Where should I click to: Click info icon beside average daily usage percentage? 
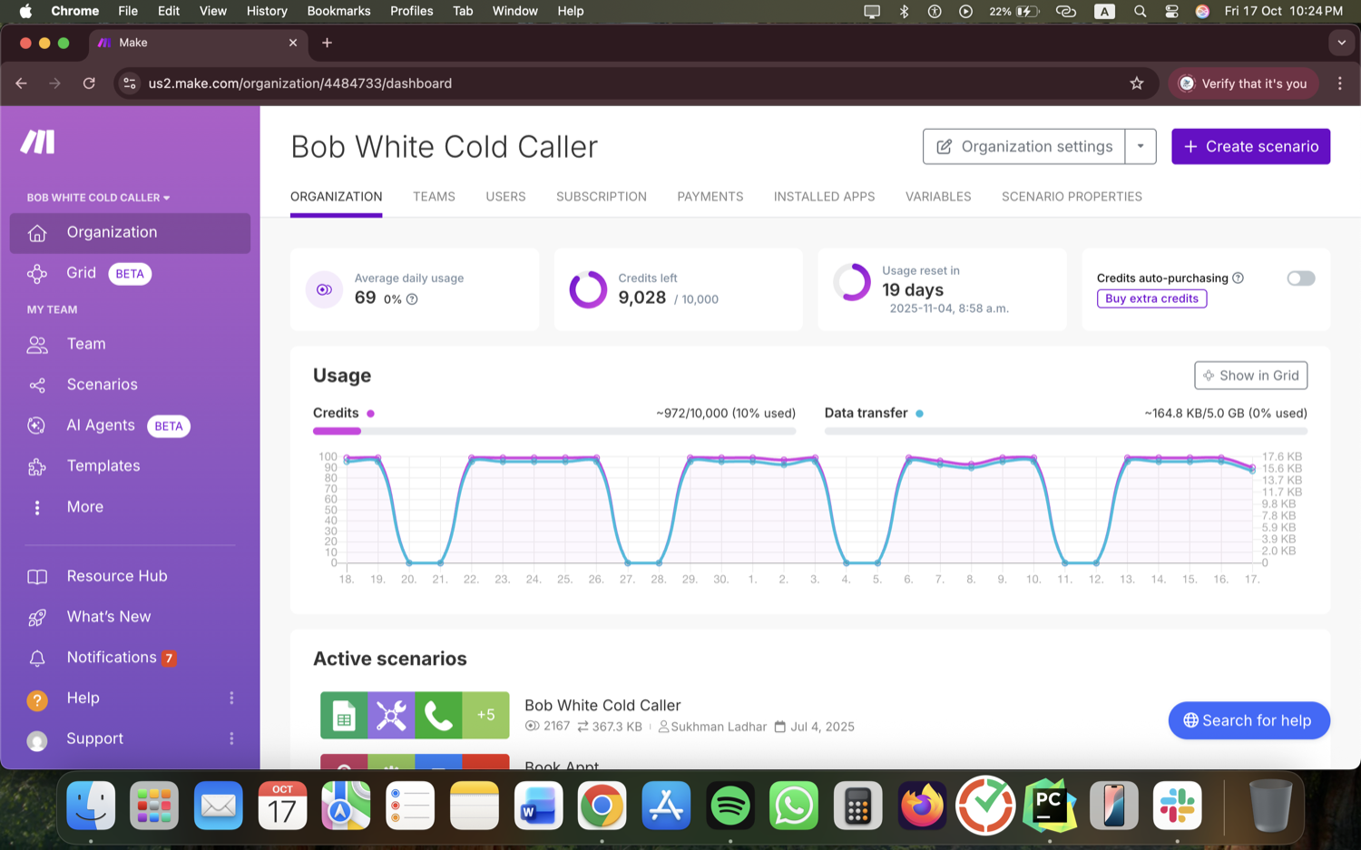click(412, 299)
